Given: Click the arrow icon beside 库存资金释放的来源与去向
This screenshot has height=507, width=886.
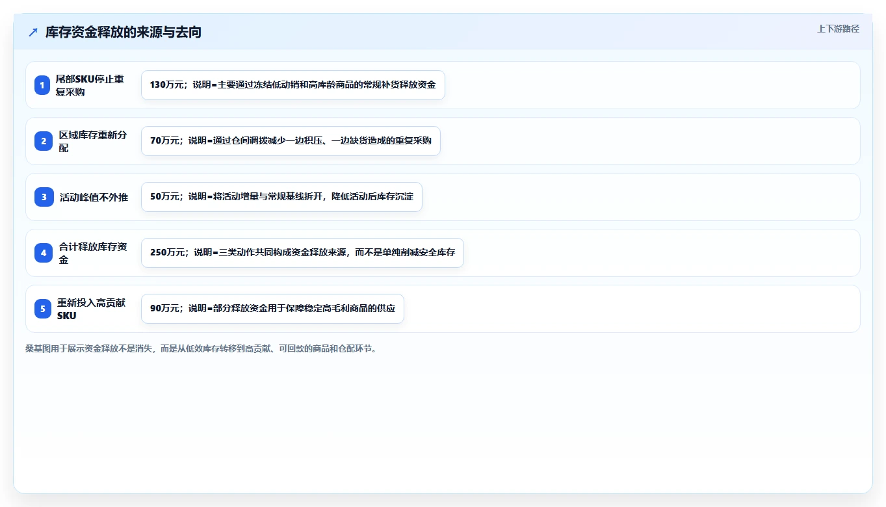Looking at the screenshot, I should [x=33, y=32].
